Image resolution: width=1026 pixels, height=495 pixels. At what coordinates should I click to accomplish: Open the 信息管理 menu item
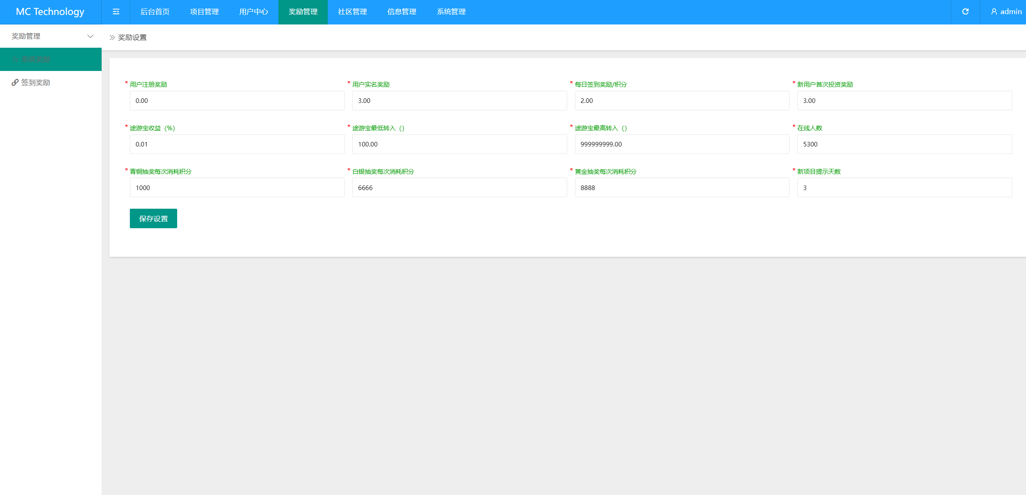(x=402, y=12)
